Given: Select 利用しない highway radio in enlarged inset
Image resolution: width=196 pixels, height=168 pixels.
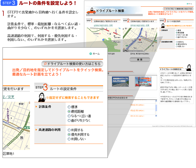Looking at the screenshot, I should coord(69,139).
